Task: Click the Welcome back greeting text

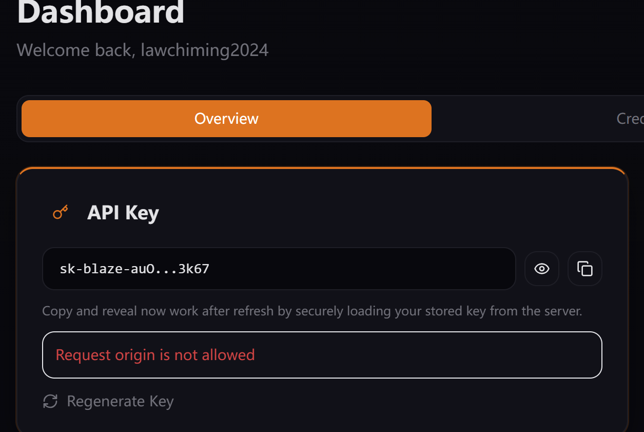Action: tap(76, 50)
